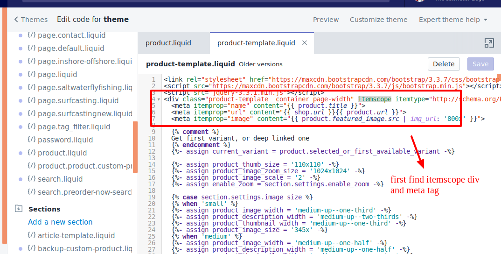Click sidebar file list scrollbar
The width and height of the screenshot is (501, 254).
[135, 147]
